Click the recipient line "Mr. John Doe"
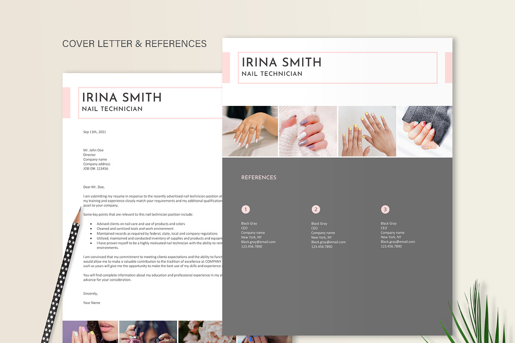Screen dimensions: 515x343 coord(93,150)
